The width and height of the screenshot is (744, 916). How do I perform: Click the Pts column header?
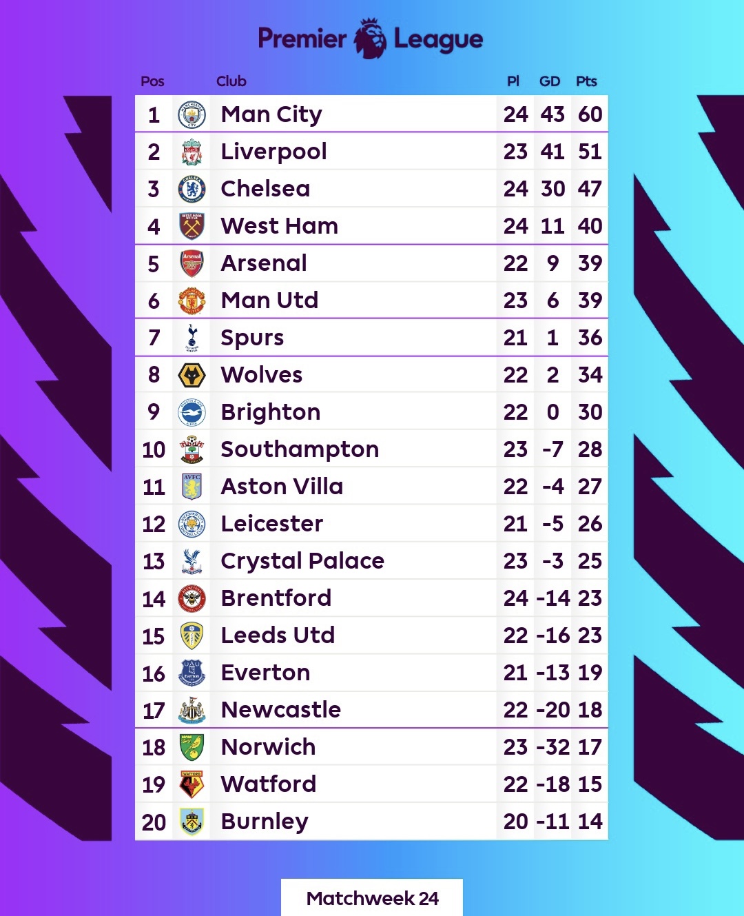click(x=586, y=81)
